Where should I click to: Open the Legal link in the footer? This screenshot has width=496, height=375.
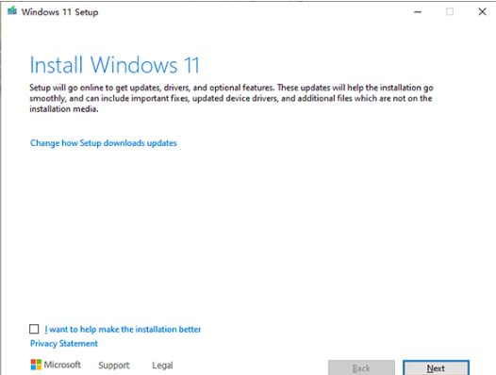click(162, 366)
